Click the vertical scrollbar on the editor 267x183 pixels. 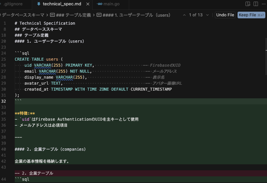pos(266,56)
